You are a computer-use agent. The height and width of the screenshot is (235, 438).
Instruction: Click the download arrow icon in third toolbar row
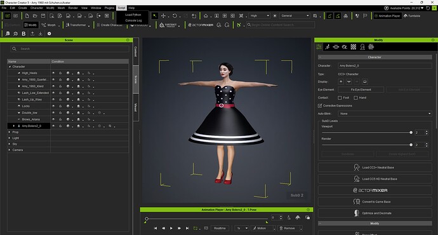pyautogui.click(x=41, y=34)
